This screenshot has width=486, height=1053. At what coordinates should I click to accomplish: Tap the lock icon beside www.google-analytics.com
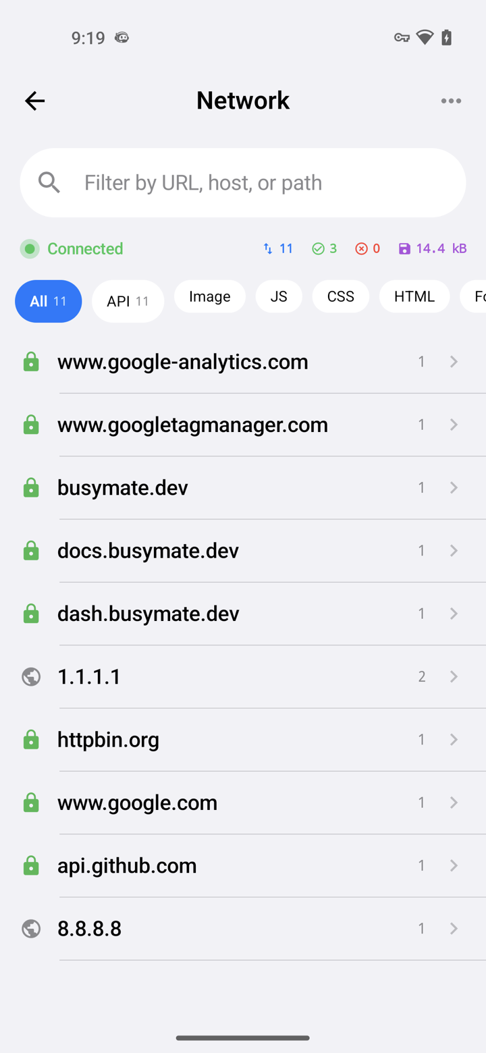pos(31,362)
